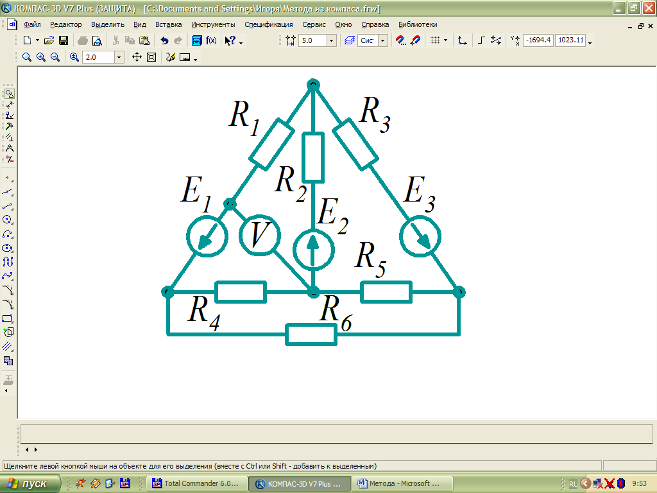
Task: Select the Auxiliary line tool
Action: coord(8,193)
